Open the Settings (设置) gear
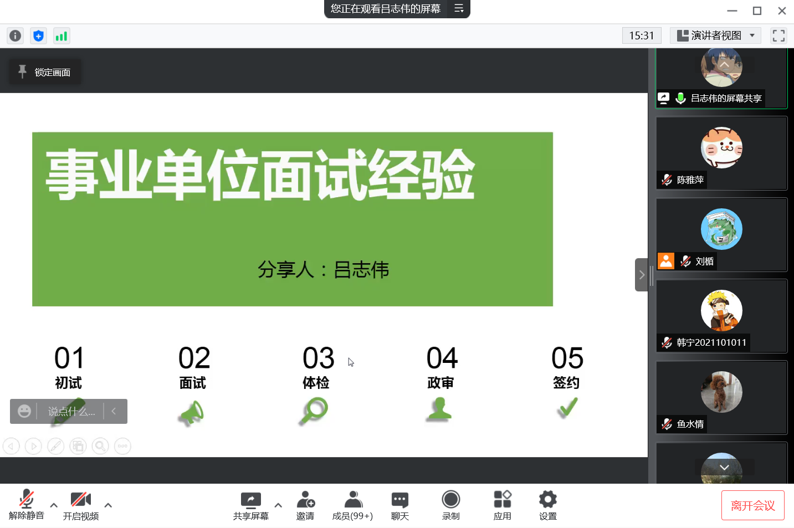Image resolution: width=794 pixels, height=528 pixels. click(x=547, y=505)
